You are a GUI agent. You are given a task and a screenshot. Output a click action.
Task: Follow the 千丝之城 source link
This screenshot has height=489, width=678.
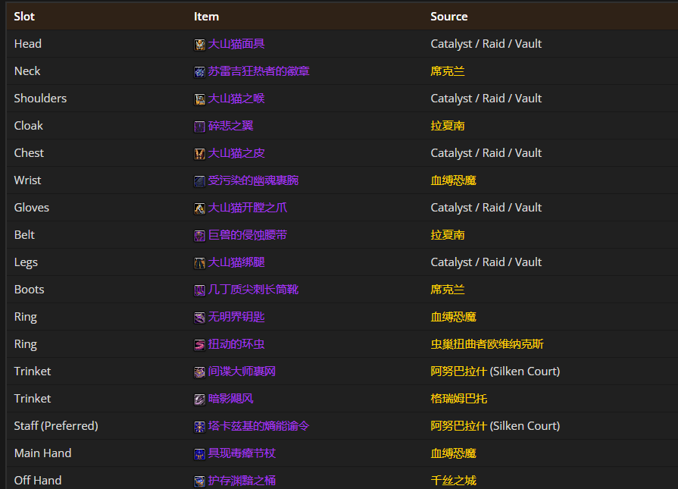(x=453, y=481)
